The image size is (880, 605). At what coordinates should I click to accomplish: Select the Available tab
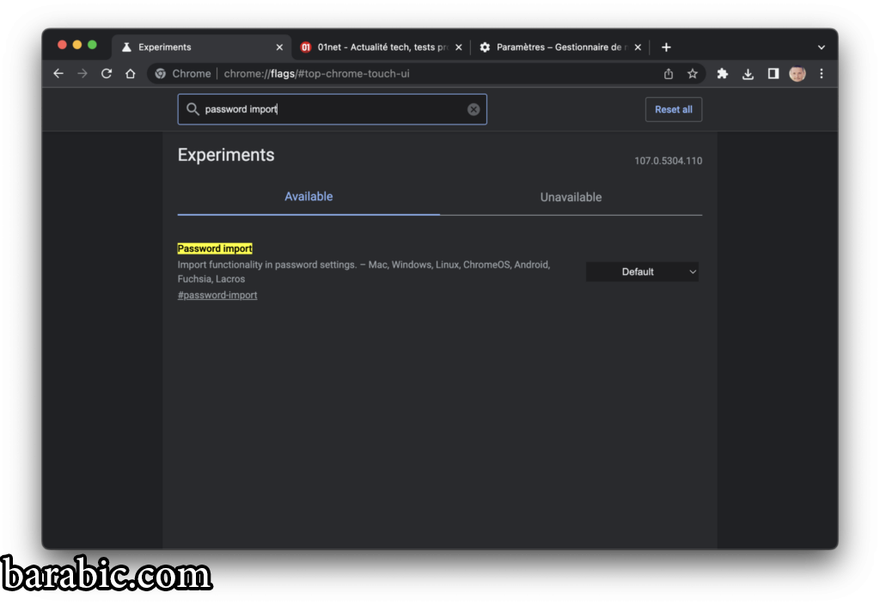tap(309, 197)
